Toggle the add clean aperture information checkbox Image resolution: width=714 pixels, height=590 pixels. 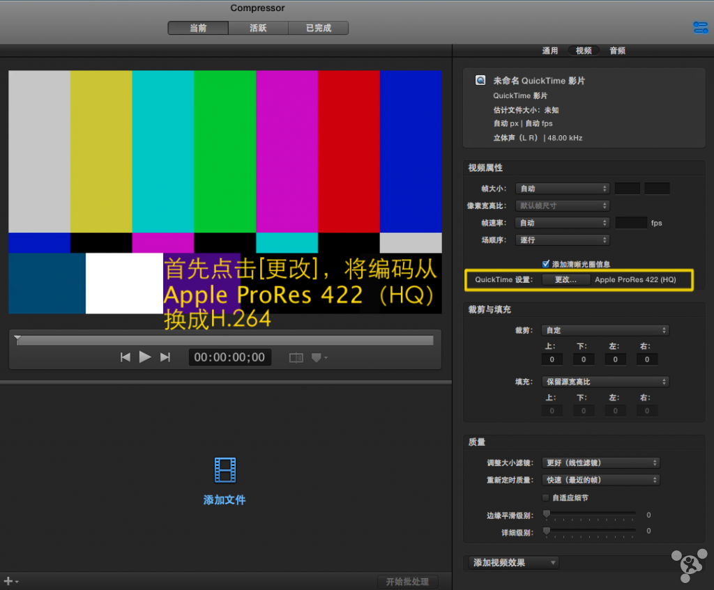546,264
